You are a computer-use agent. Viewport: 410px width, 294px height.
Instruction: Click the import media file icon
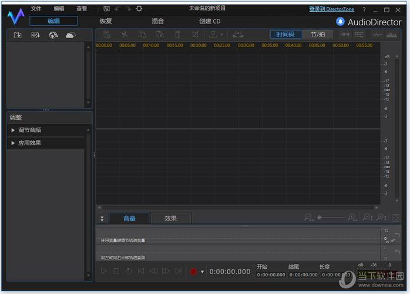(x=18, y=35)
